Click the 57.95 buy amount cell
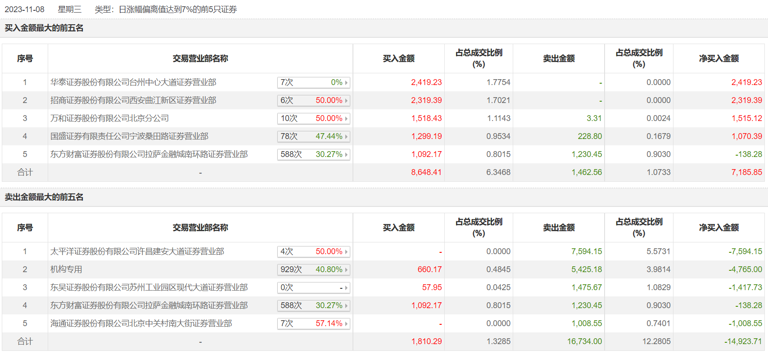This screenshot has height=354, width=768. (x=432, y=287)
